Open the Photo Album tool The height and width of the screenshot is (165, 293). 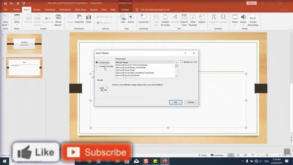point(59,20)
